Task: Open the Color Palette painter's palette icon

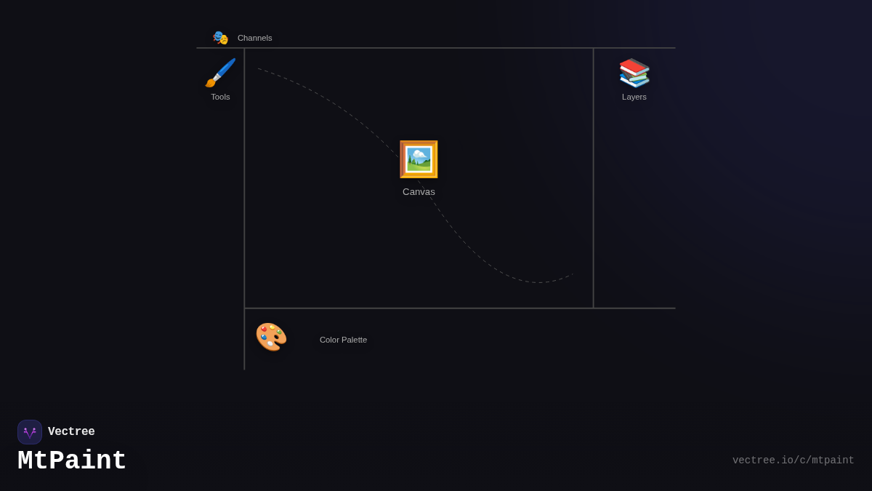Action: click(271, 337)
